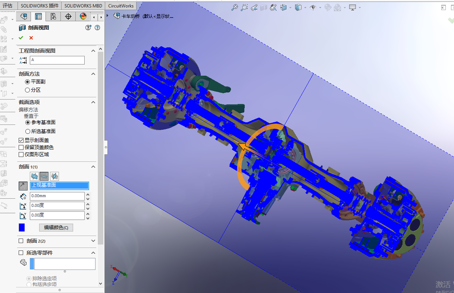Open the display style dropdown arrow
This screenshot has width=454, height=293.
(x=305, y=7)
